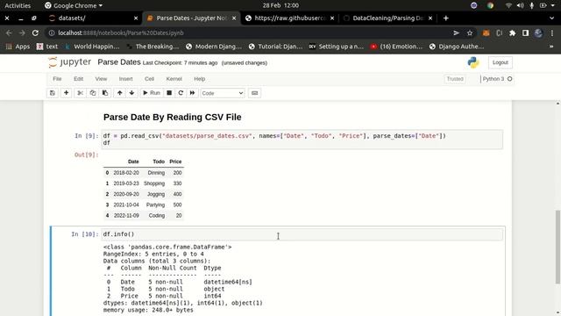Screen dimensions: 561x316
Task: Go back in browser history
Action: (x=9, y=33)
